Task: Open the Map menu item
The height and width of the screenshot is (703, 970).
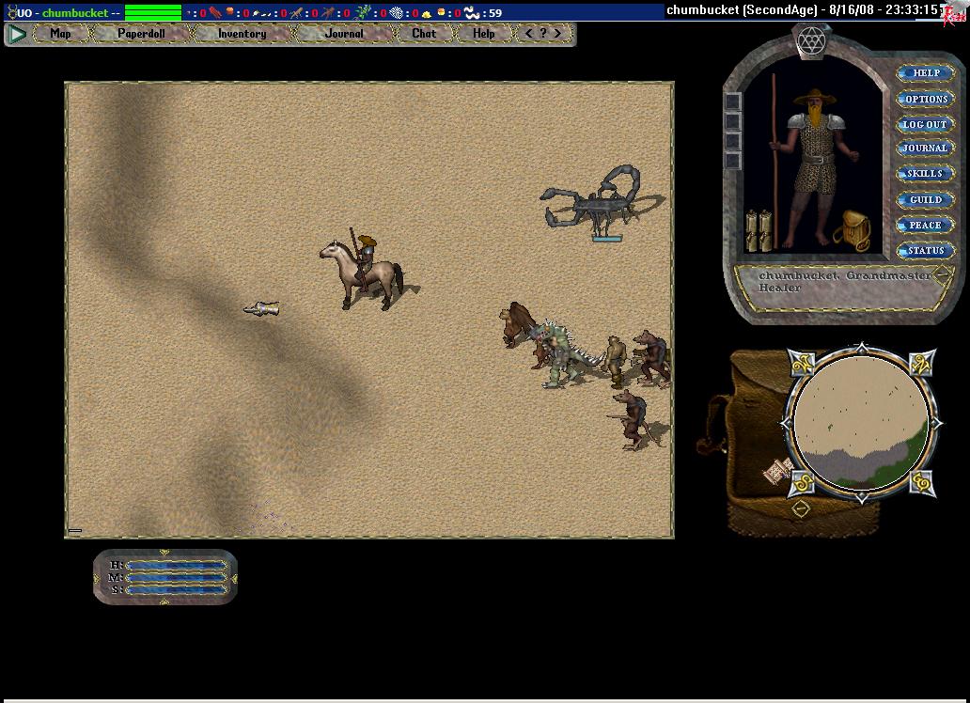Action: (x=60, y=34)
